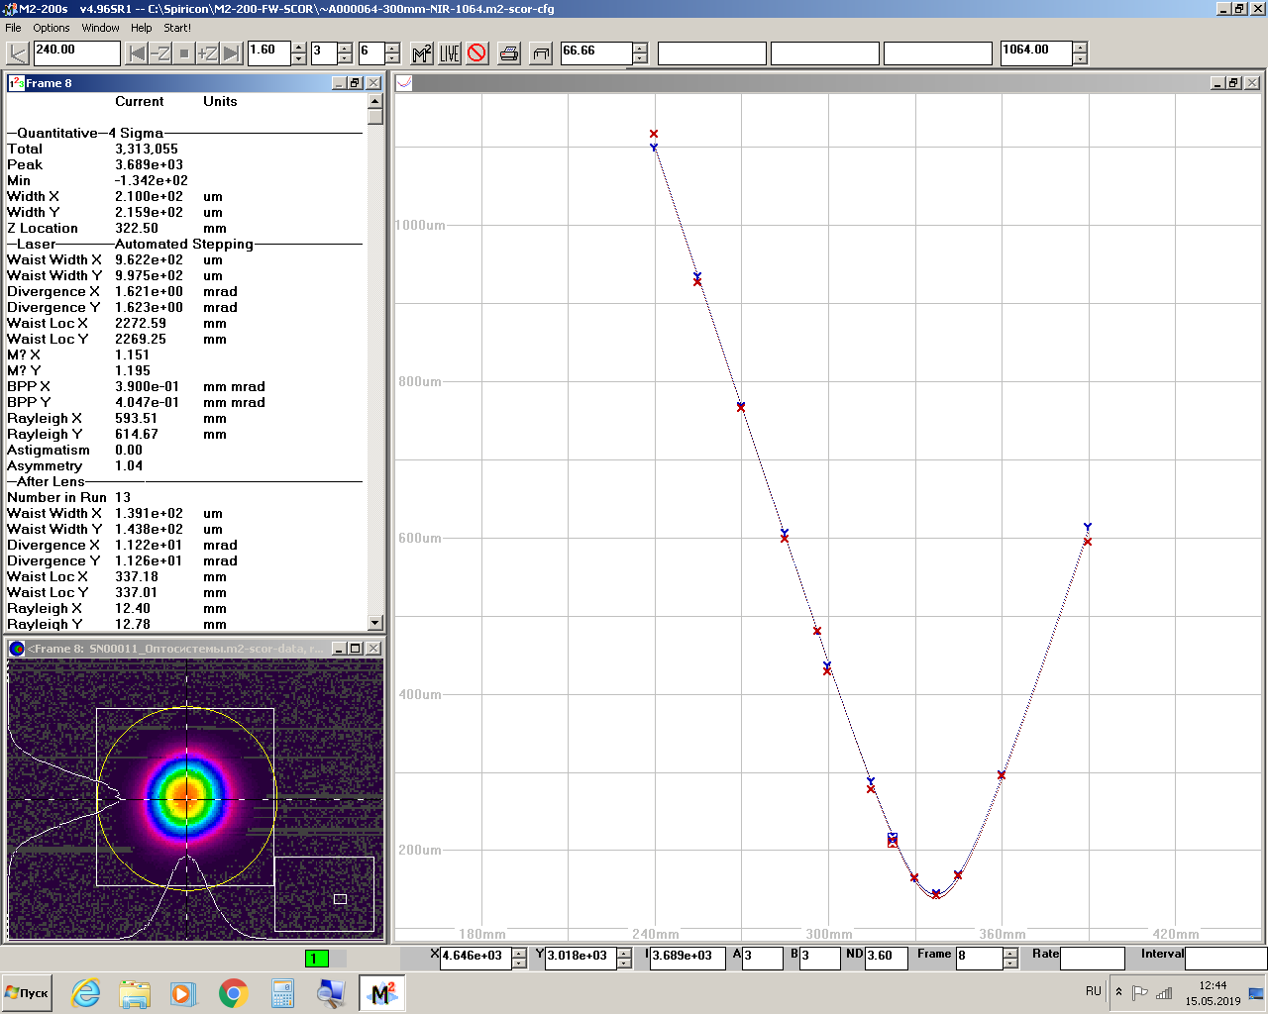Click the beam angle icon left of 240.00

18,53
